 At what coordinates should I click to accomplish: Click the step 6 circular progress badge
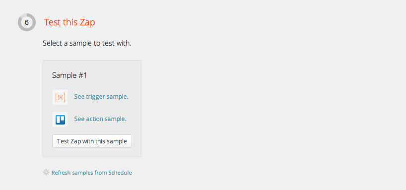[x=27, y=22]
